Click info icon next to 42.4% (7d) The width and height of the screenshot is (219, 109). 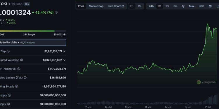56,12
